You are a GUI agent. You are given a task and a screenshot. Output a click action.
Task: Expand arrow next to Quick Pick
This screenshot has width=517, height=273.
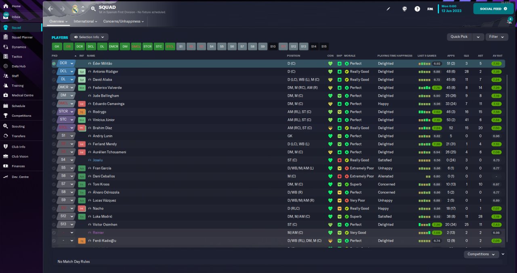[478, 37]
